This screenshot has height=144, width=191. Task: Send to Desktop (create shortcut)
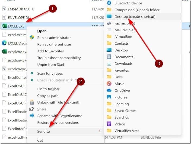(x=142, y=17)
